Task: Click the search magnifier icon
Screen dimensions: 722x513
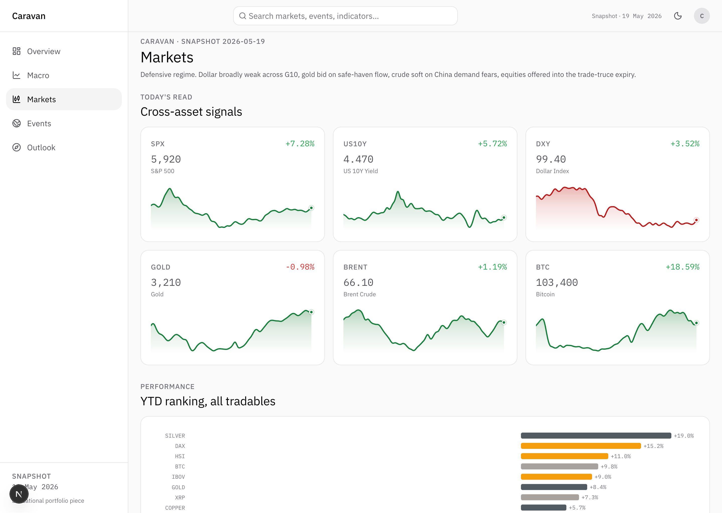Action: click(242, 16)
